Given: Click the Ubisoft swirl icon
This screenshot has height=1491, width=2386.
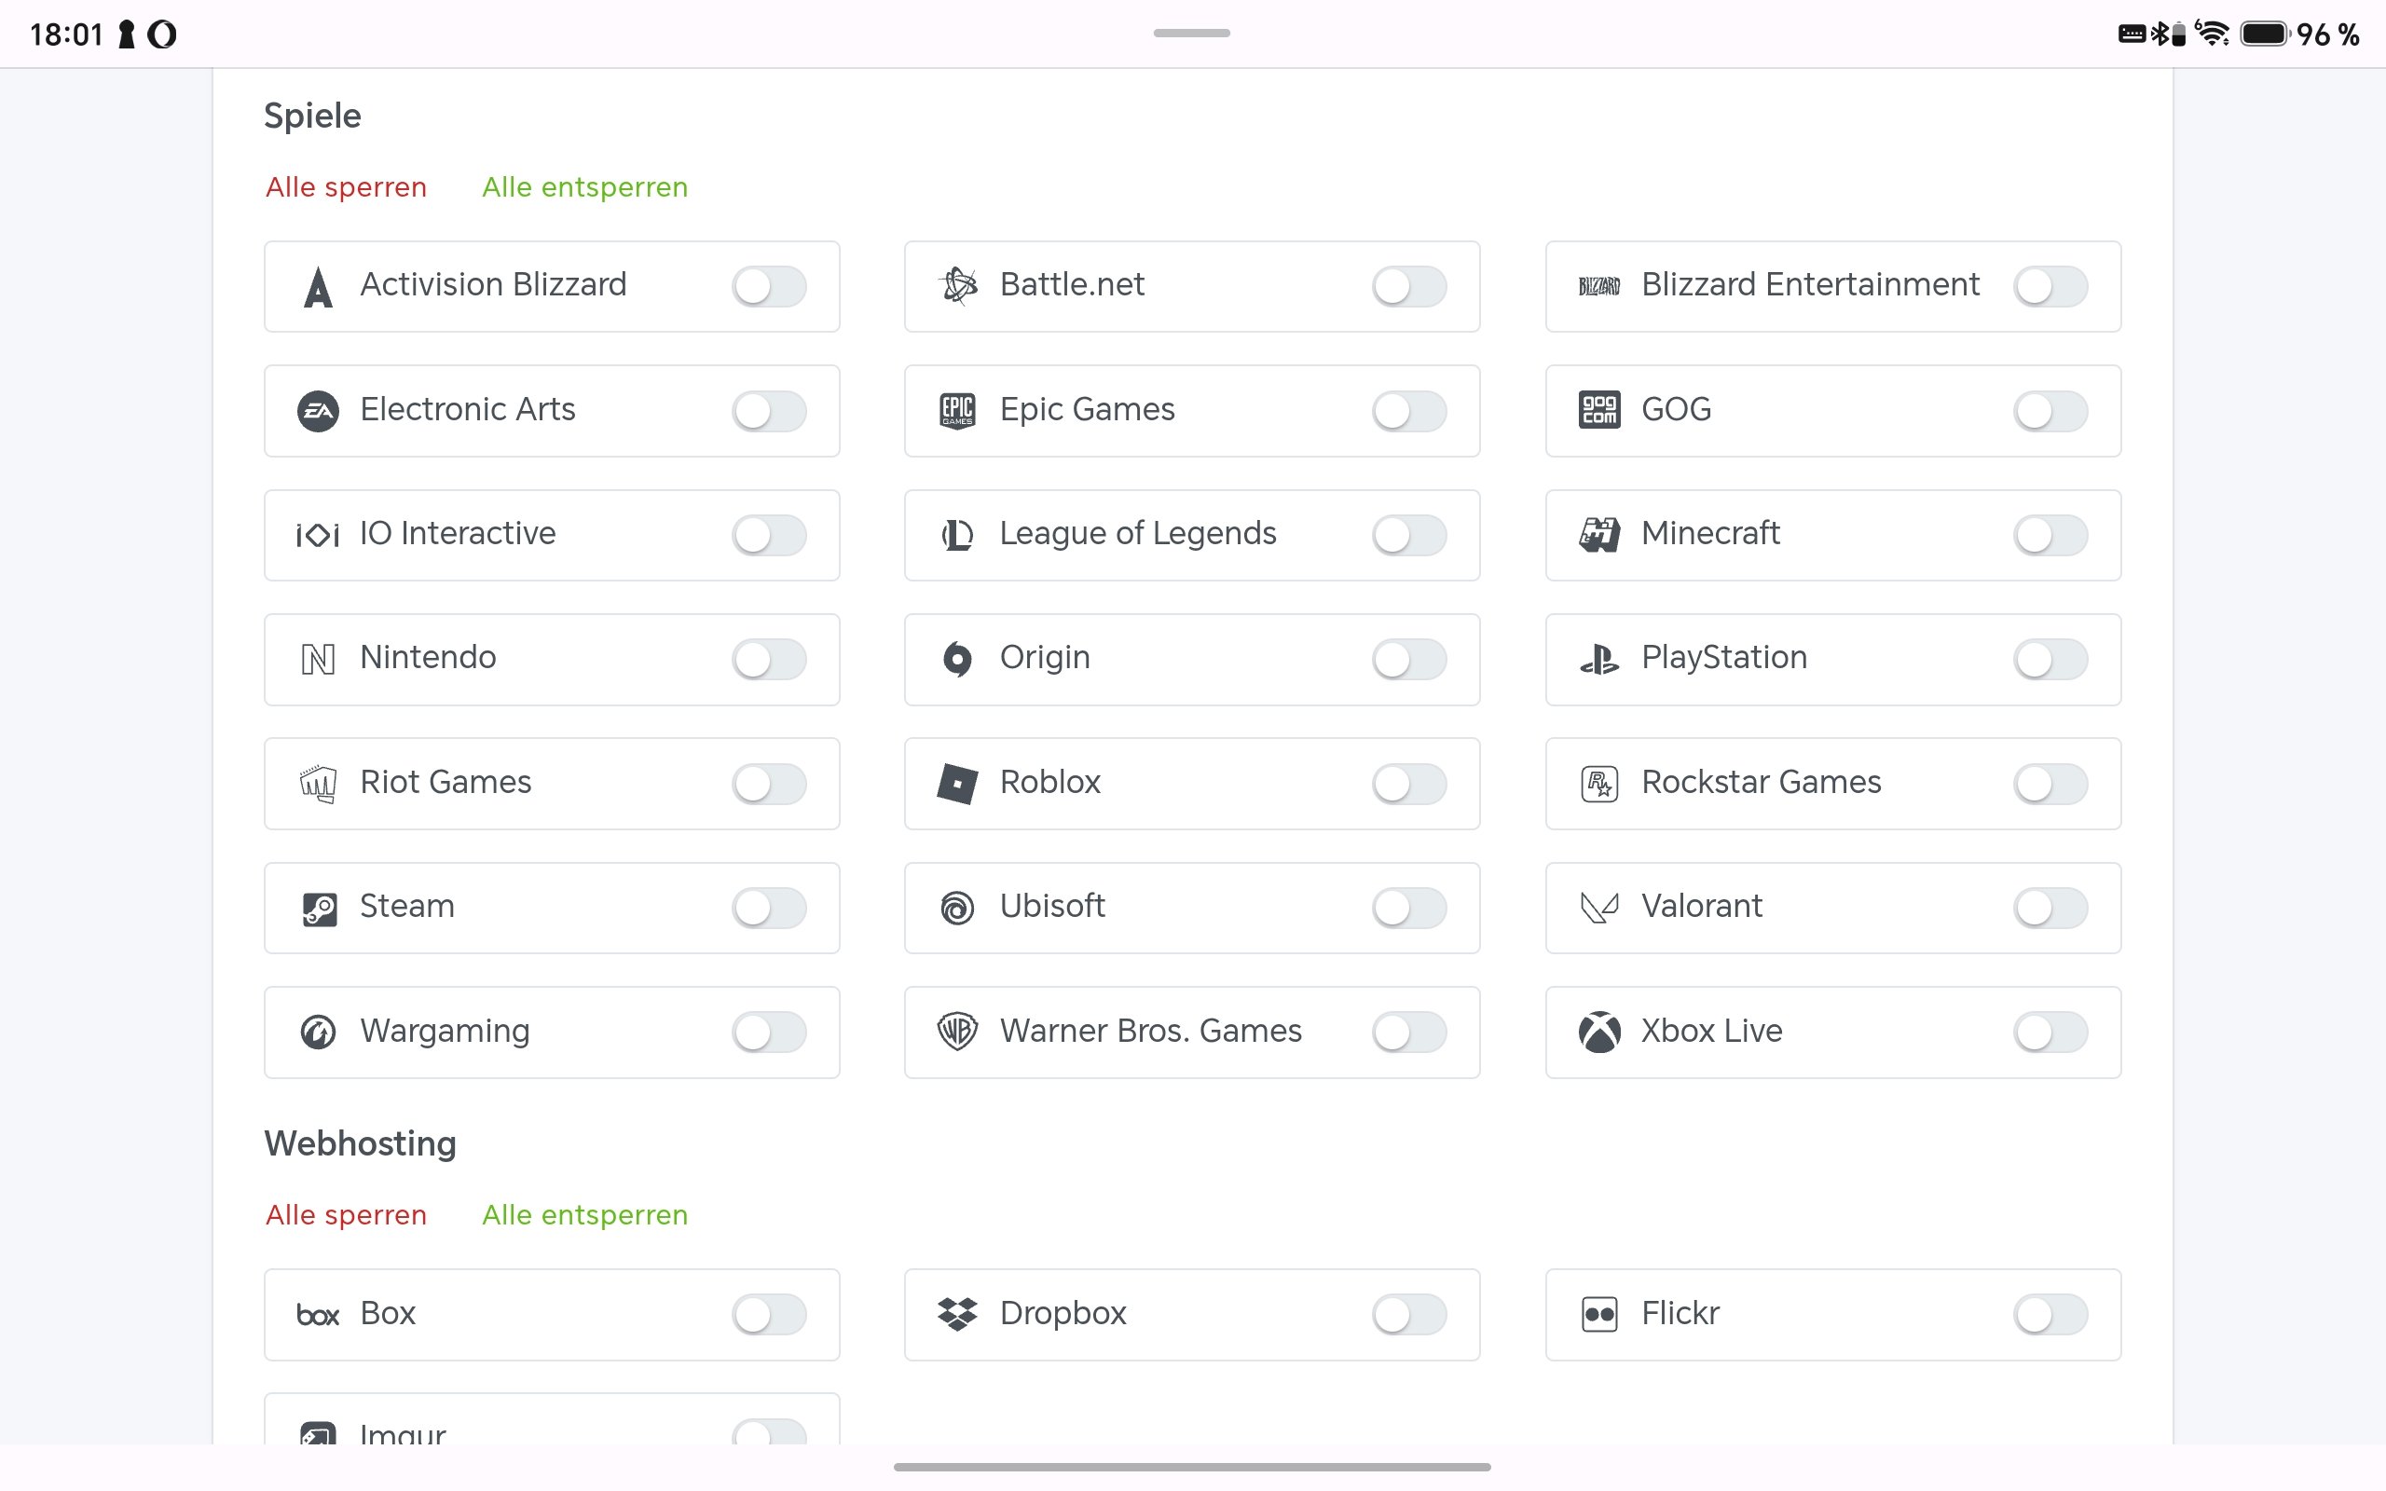Looking at the screenshot, I should point(957,909).
